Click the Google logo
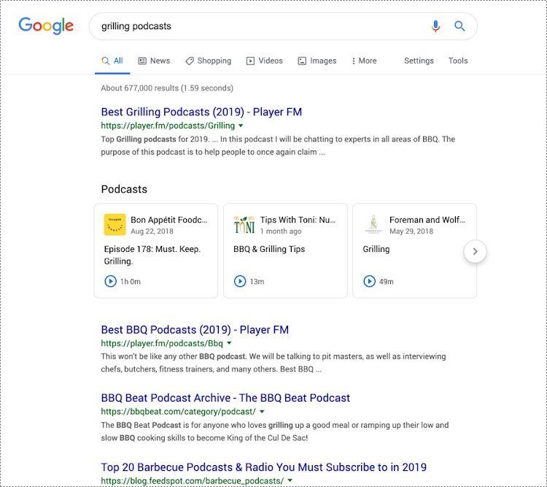 tap(46, 26)
